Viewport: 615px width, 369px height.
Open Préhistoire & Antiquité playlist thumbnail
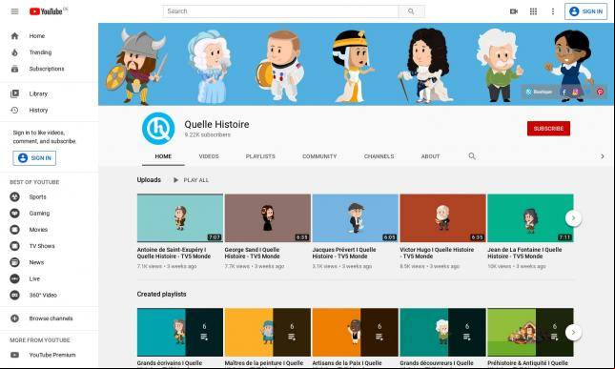[530, 332]
